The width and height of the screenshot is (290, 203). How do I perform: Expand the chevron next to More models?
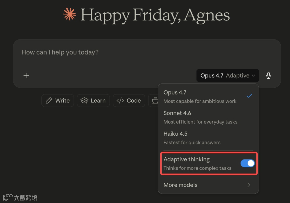pos(249,185)
